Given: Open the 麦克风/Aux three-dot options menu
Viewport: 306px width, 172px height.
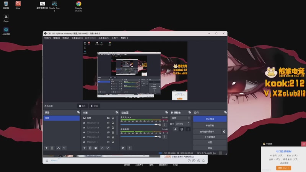Looking at the screenshot, I should 165,125.
